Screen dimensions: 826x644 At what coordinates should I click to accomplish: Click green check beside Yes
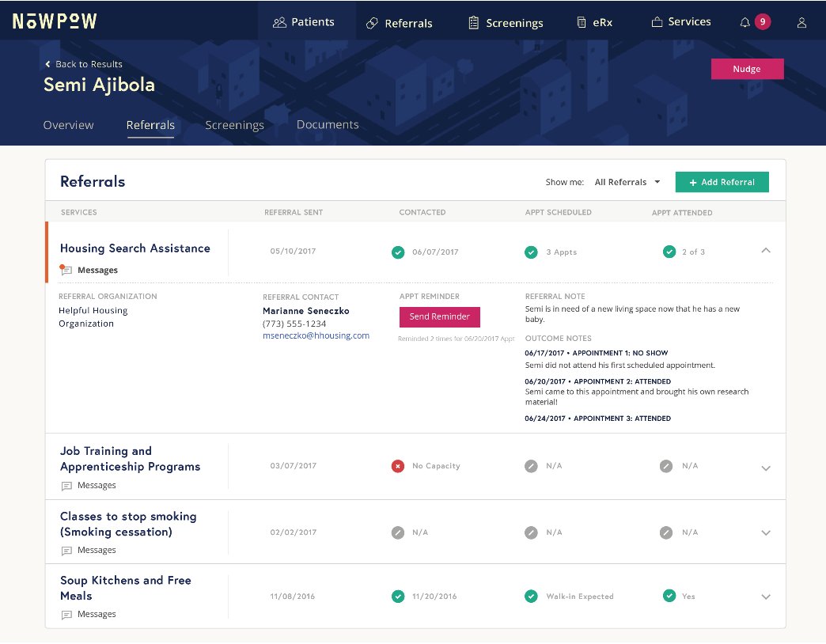[x=669, y=596]
